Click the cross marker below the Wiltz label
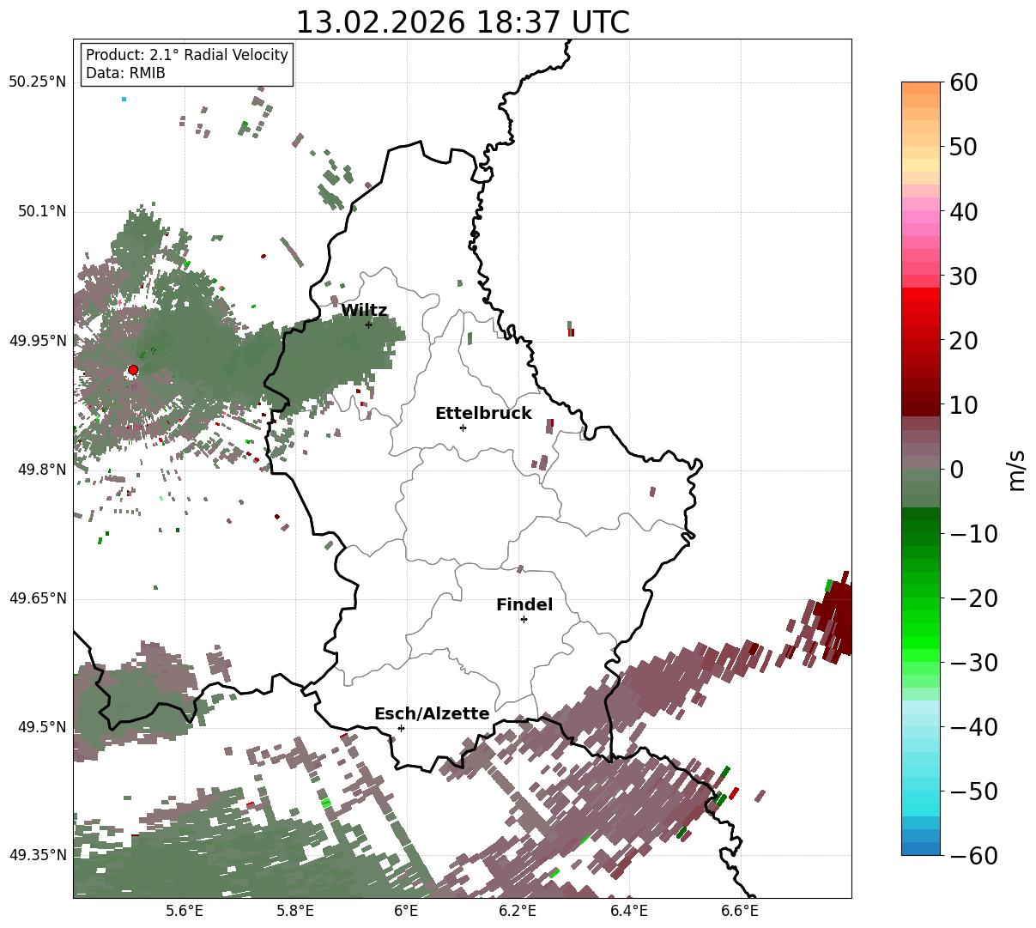 pyautogui.click(x=368, y=324)
